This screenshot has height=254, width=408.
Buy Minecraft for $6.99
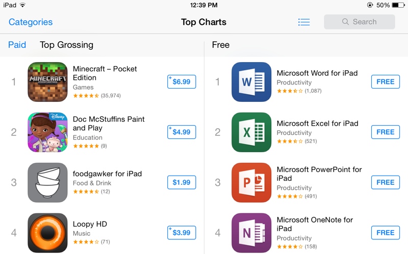click(182, 81)
